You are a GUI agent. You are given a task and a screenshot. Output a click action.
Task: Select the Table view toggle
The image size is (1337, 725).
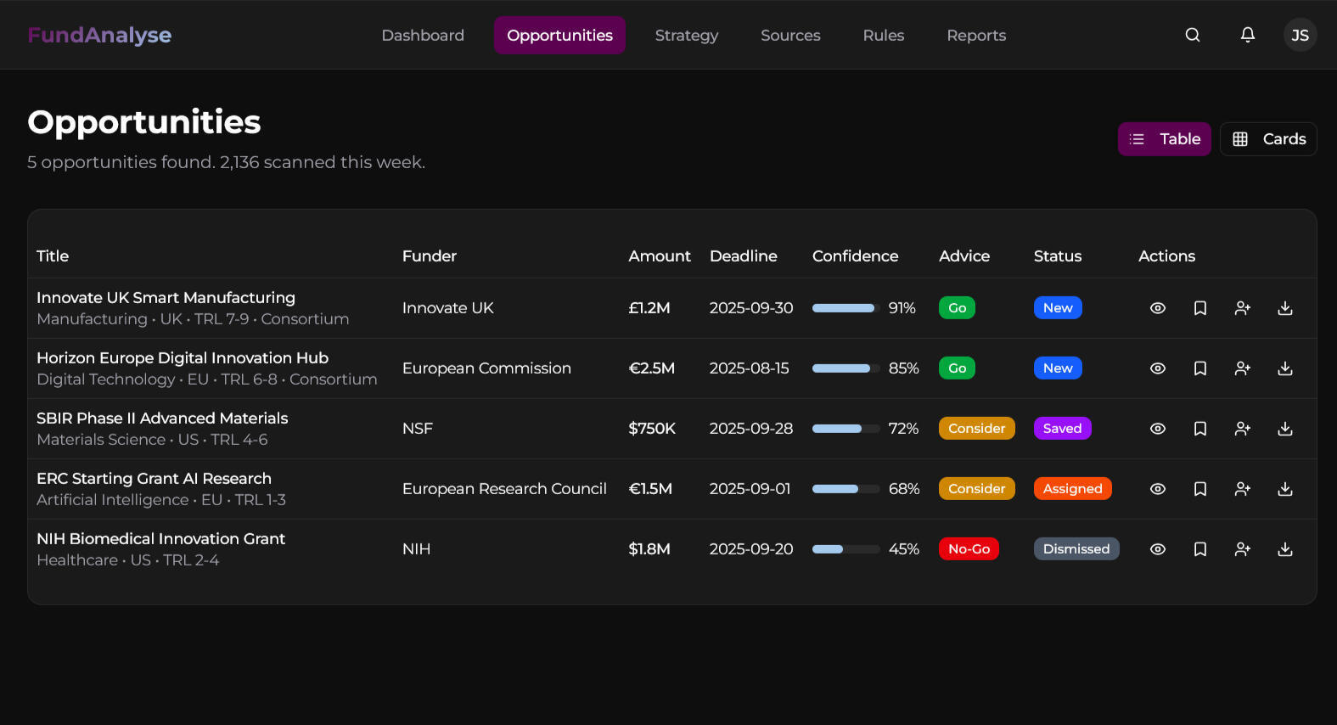(x=1164, y=139)
